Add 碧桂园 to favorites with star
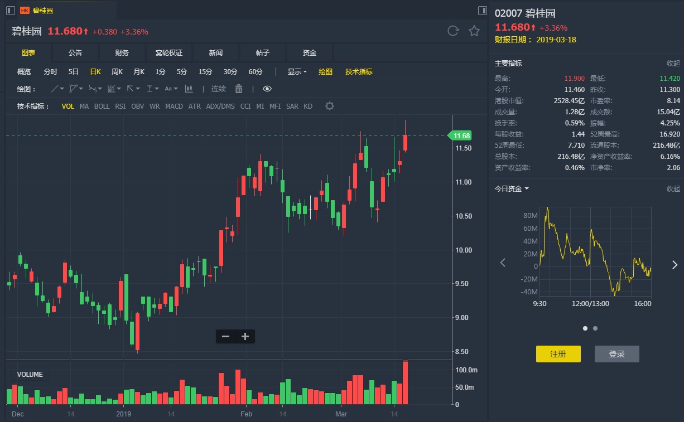Viewport: 684px width, 422px height. (x=474, y=31)
